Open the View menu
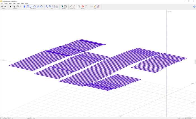The width and height of the screenshot is (196, 119). pos(18,3)
